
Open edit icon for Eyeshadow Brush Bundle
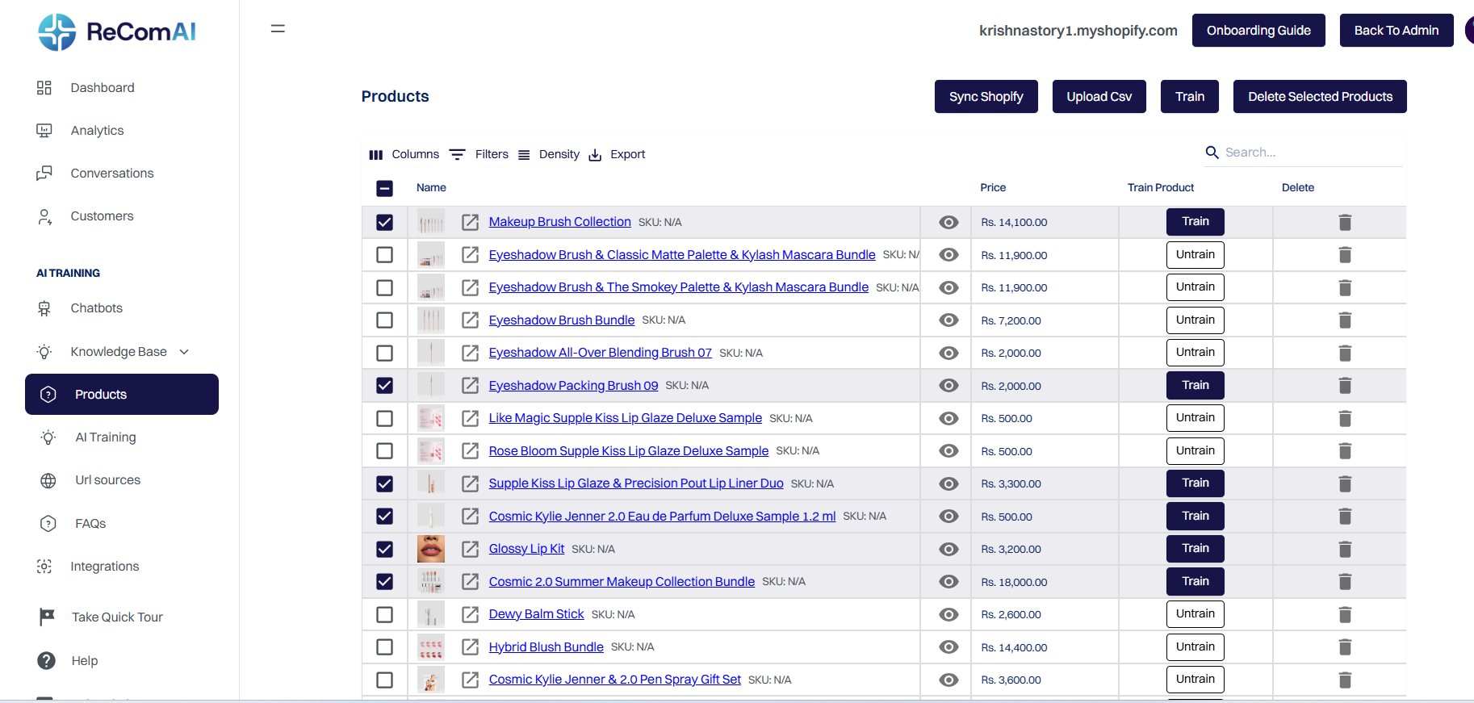pyautogui.click(x=470, y=320)
